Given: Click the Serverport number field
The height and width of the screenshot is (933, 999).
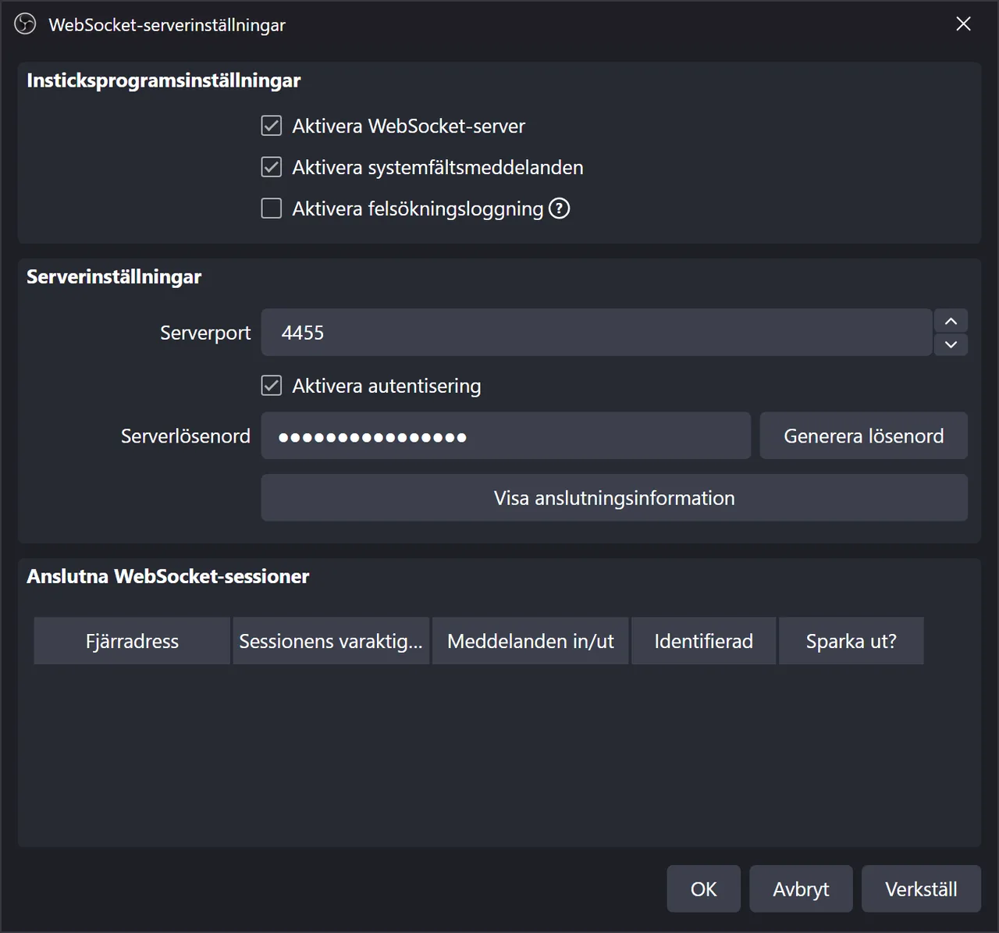Looking at the screenshot, I should [596, 333].
